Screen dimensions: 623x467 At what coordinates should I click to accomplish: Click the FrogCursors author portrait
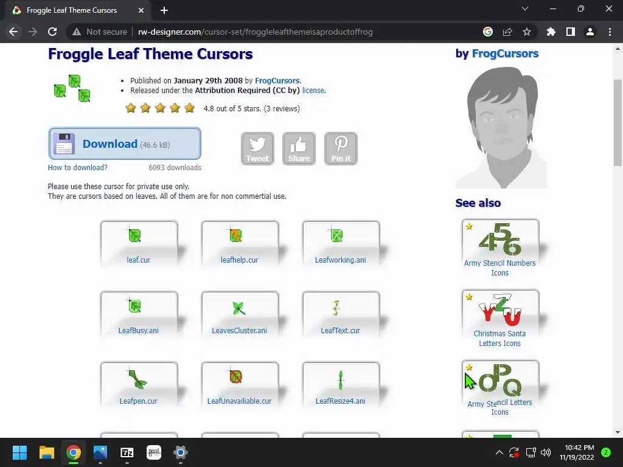tap(501, 127)
